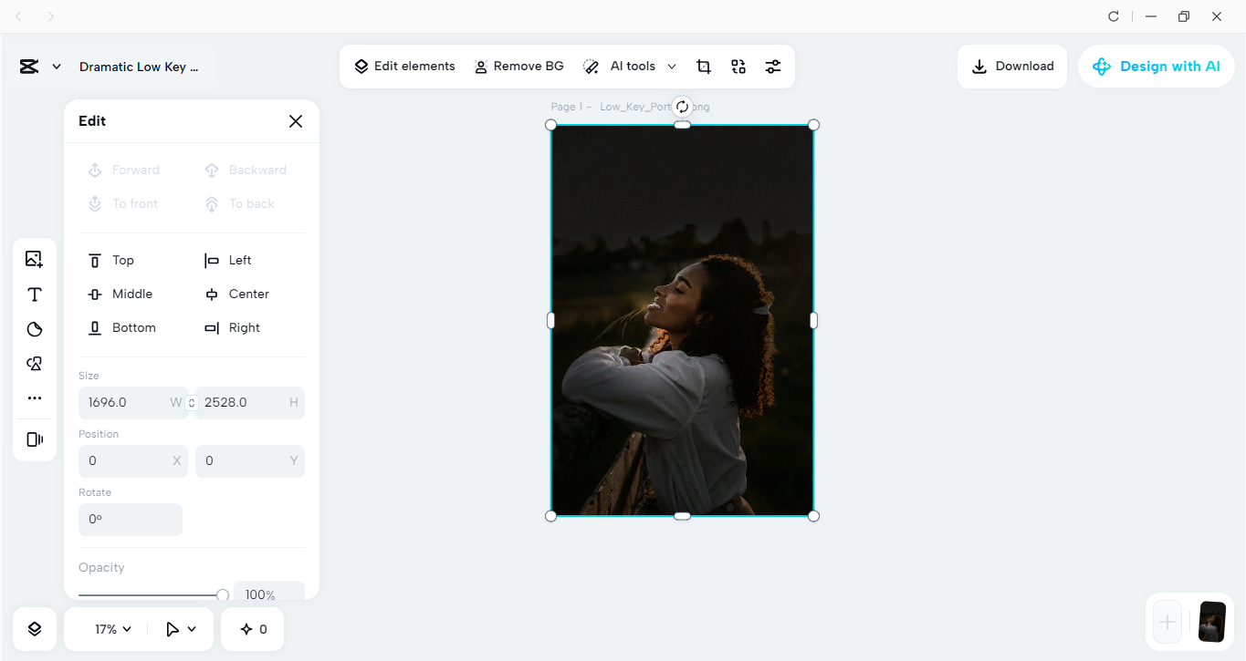Click the Mockup icon below the sidebar divider
1246x661 pixels.
tap(34, 439)
